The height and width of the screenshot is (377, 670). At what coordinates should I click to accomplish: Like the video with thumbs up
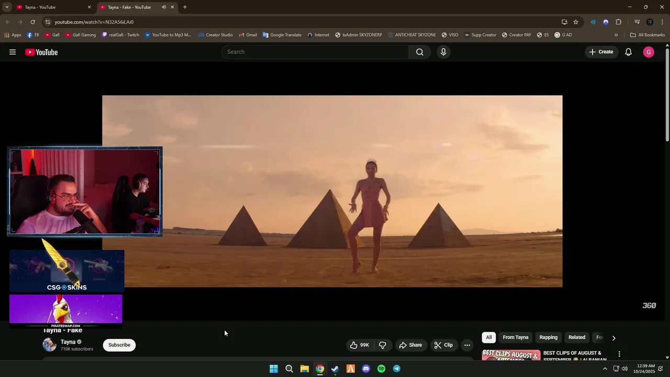360,345
